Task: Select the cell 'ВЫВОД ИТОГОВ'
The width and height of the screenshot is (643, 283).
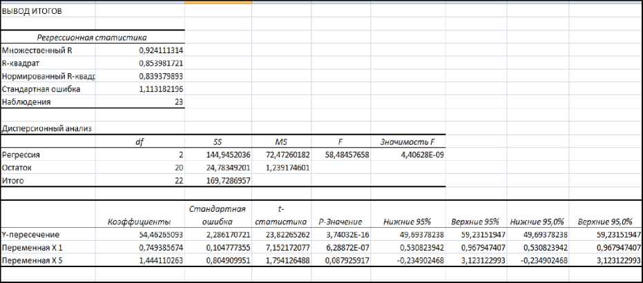Action: 32,11
